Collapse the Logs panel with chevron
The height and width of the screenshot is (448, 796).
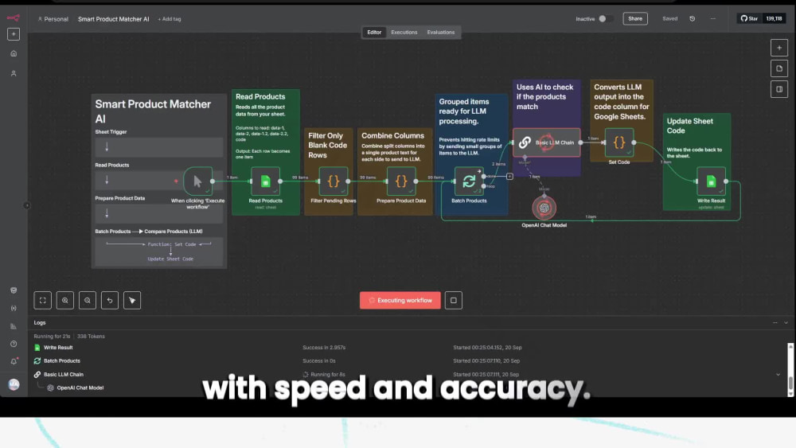click(786, 323)
